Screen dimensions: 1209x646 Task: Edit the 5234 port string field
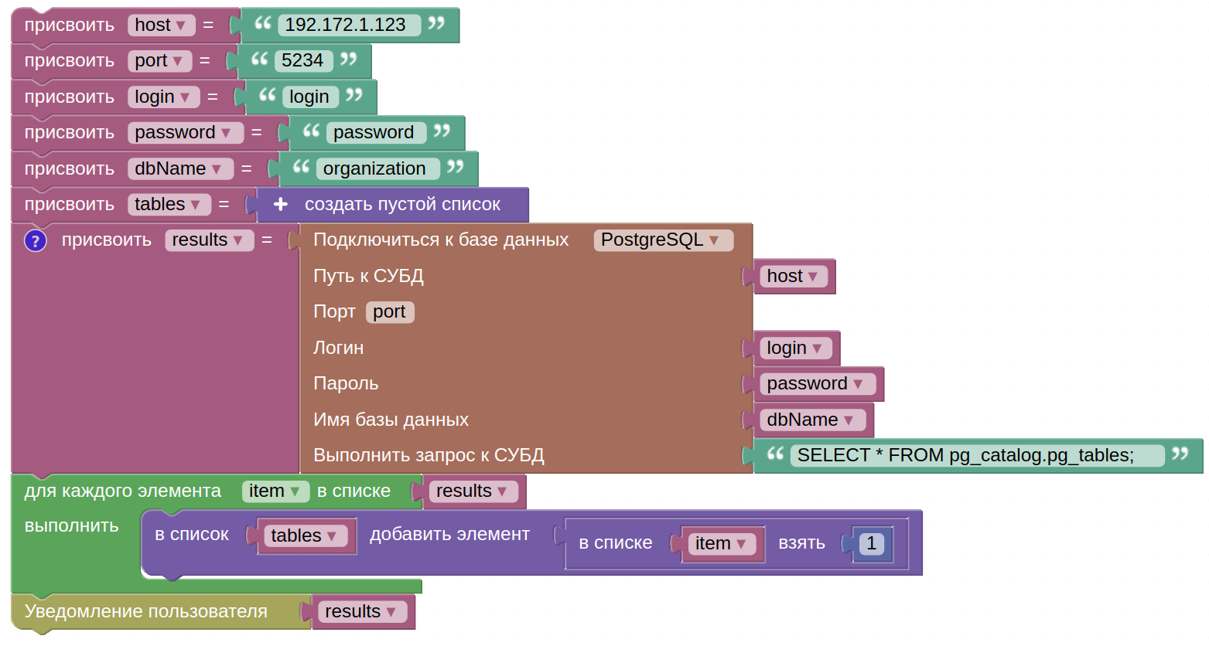(x=303, y=61)
